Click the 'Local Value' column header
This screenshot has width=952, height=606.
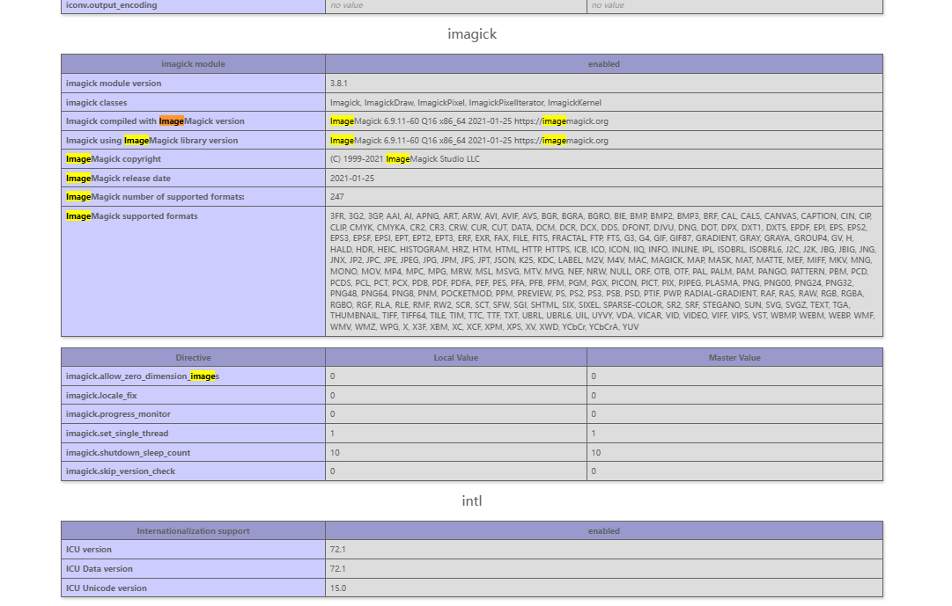click(456, 358)
